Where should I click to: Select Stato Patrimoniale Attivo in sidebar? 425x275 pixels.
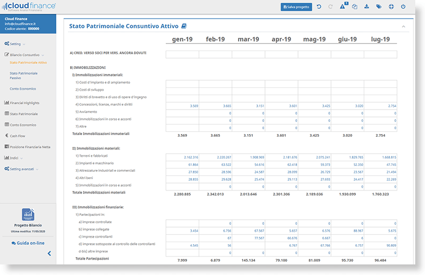click(28, 62)
